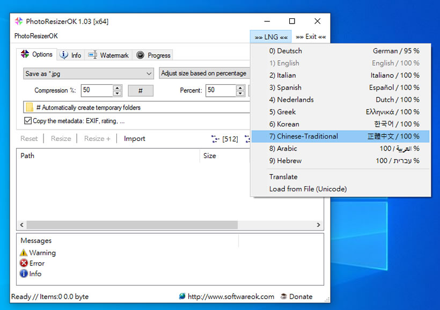
Task: Click the Warning triangle icon
Action: click(x=24, y=253)
